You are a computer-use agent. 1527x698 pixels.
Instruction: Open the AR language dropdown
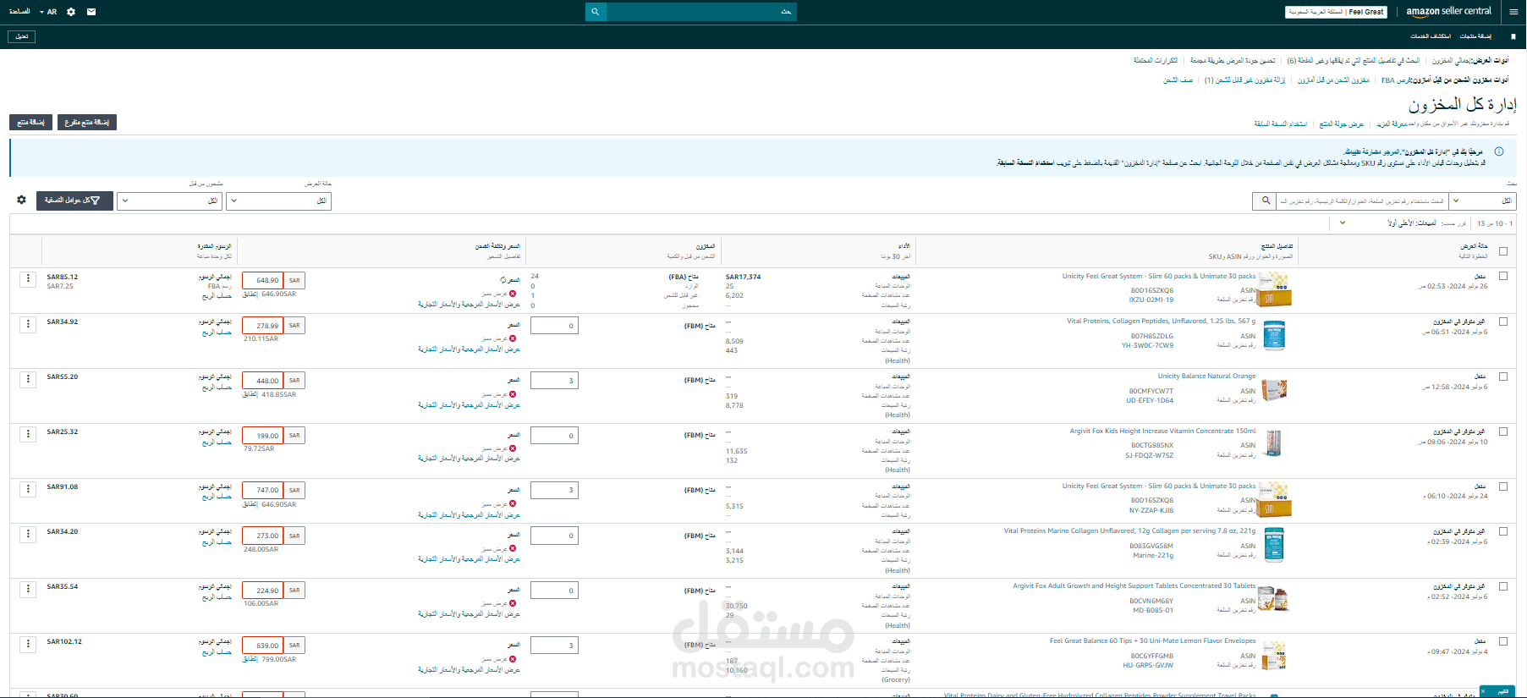[48, 12]
